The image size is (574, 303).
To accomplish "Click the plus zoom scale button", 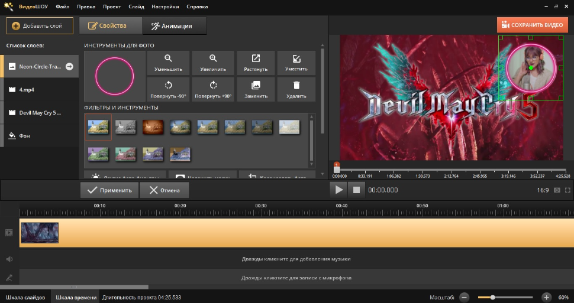I will coord(546,297).
